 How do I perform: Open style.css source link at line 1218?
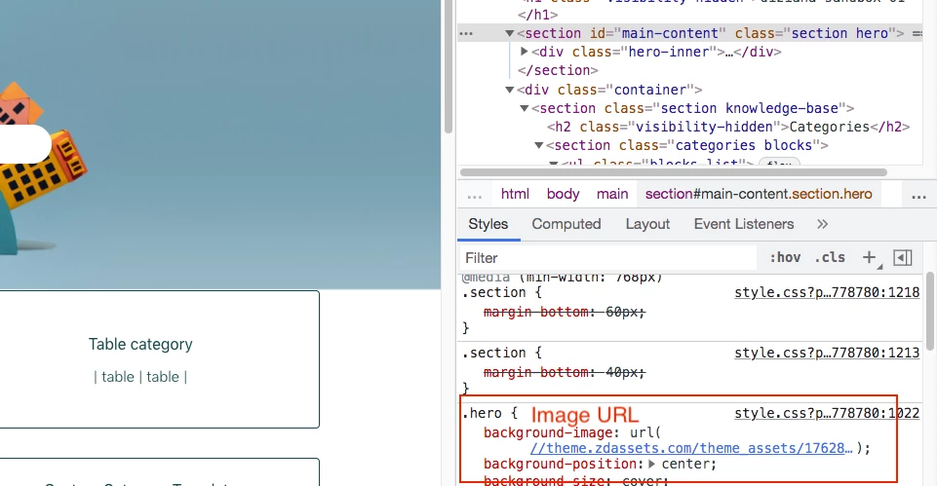(x=827, y=292)
